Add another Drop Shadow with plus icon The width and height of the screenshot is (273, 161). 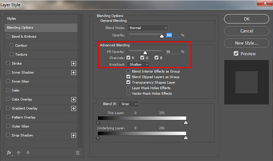(73, 135)
